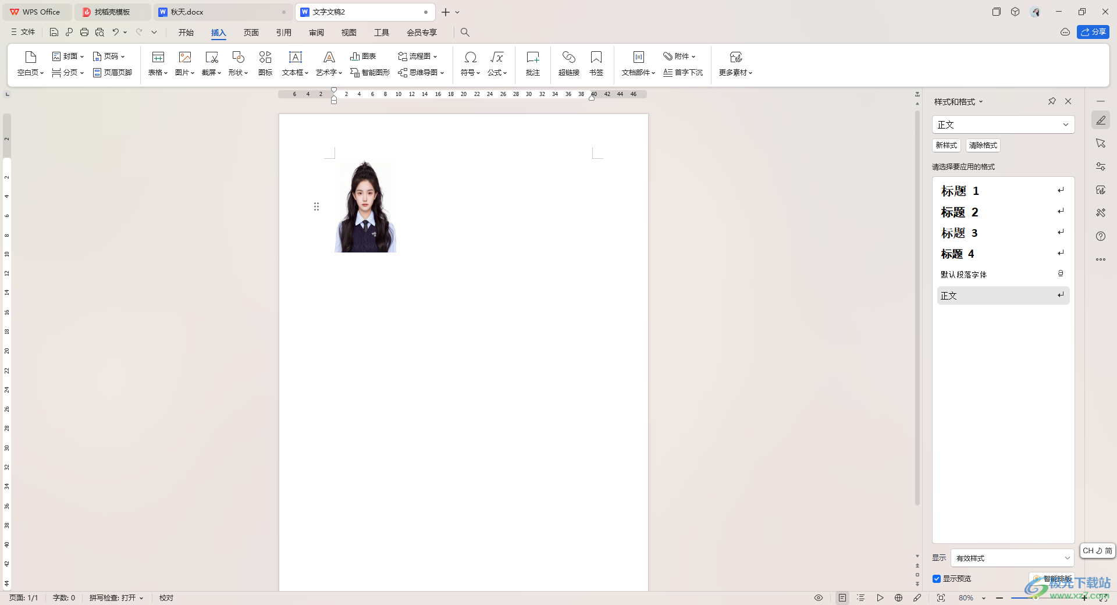1117x605 pixels.
Task: Click the selection arrow tool in right sidebar
Action: 1101,143
